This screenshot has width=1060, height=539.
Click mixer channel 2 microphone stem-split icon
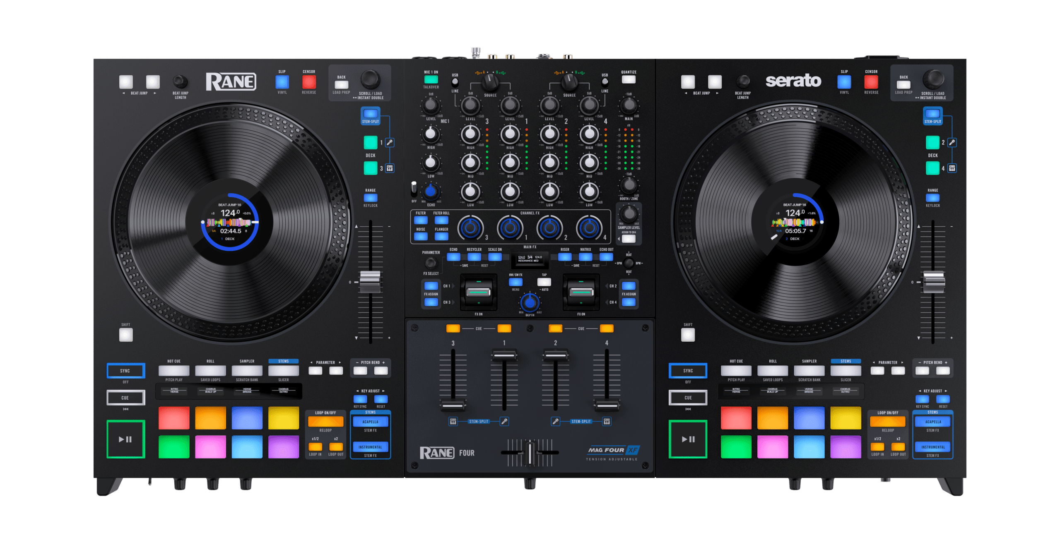(x=555, y=421)
